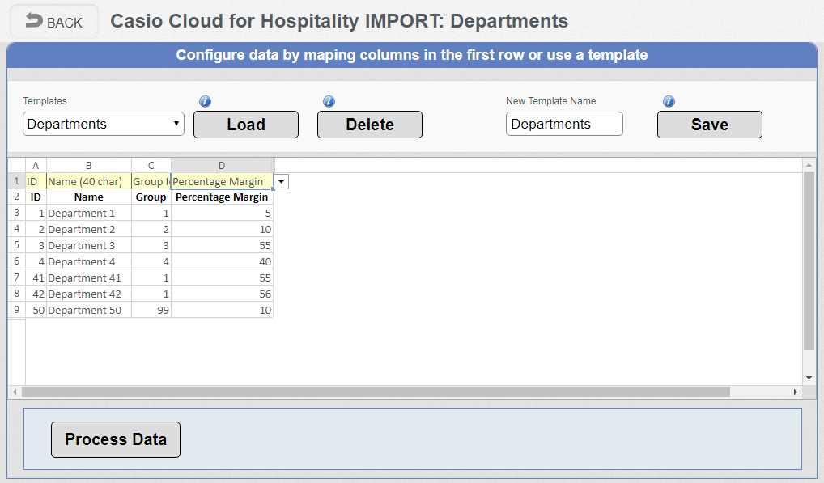This screenshot has width=824, height=483.
Task: Open the info icon above Delete
Action: pyautogui.click(x=329, y=101)
